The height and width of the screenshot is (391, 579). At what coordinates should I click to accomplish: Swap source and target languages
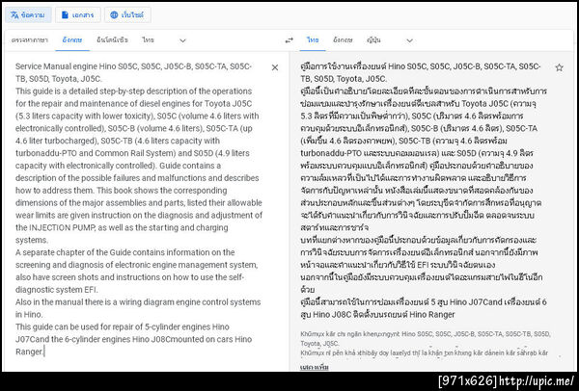pyautogui.click(x=289, y=40)
